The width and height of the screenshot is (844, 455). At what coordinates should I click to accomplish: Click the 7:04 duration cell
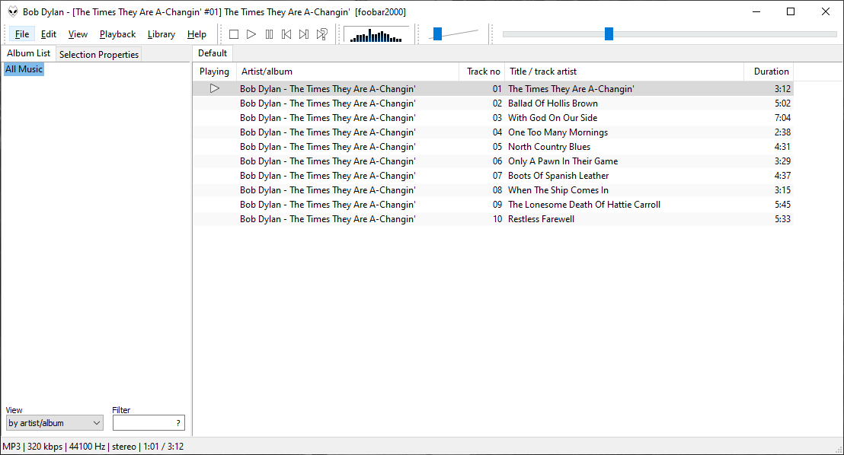(x=782, y=118)
